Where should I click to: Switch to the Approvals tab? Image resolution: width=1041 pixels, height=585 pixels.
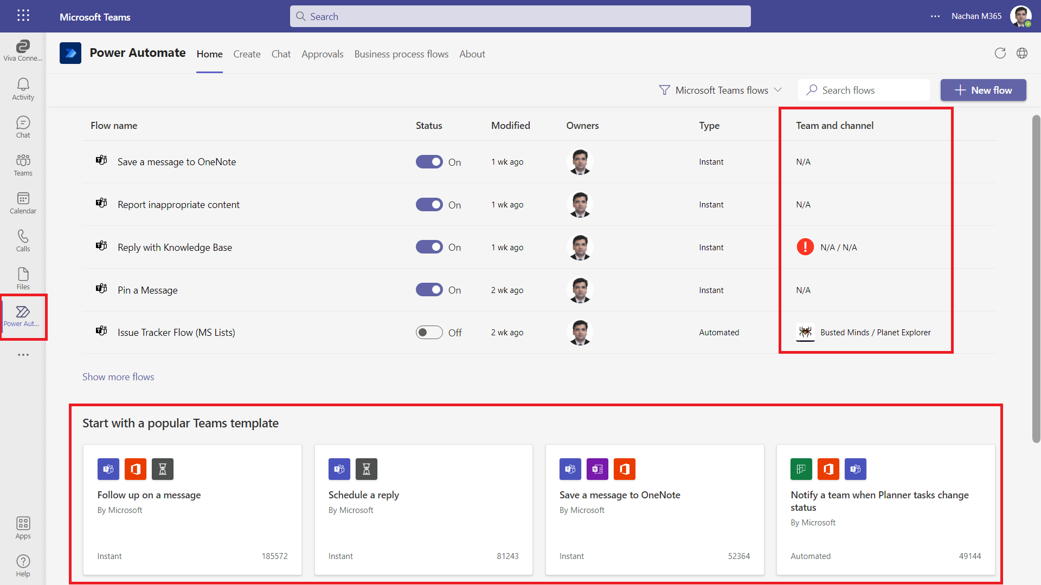[322, 54]
